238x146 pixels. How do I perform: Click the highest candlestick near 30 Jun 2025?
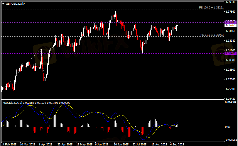115,14
